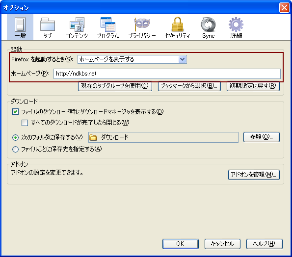
Task: Open the 参照 browse folder button
Action: click(262, 137)
